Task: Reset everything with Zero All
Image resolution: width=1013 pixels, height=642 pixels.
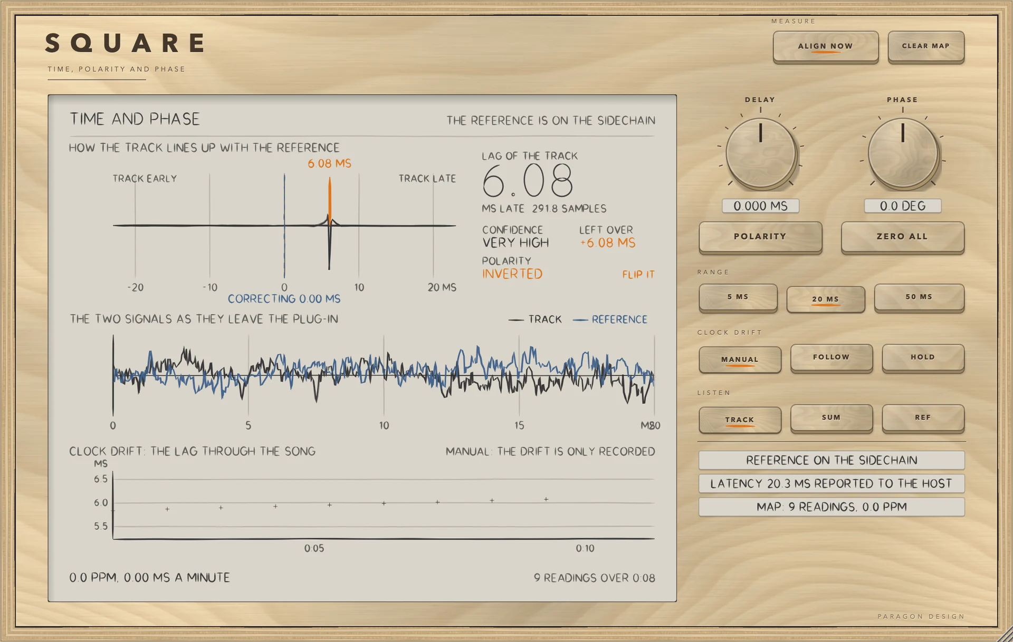Action: pos(902,237)
